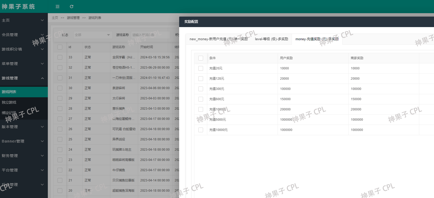Check select-all box in game list header
This screenshot has height=198, width=434.
click(x=60, y=47)
